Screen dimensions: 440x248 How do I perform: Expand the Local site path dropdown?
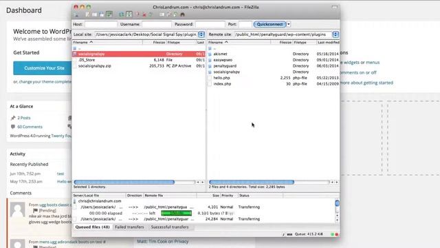pyautogui.click(x=201, y=34)
